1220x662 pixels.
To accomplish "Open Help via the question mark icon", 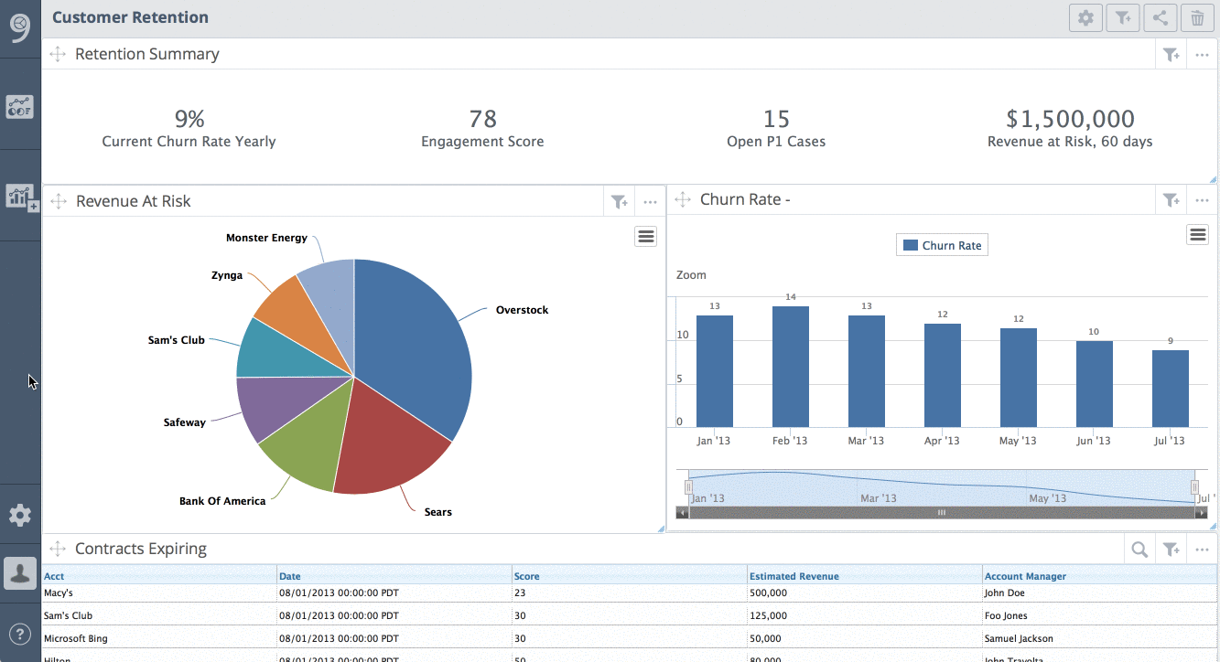I will [20, 635].
